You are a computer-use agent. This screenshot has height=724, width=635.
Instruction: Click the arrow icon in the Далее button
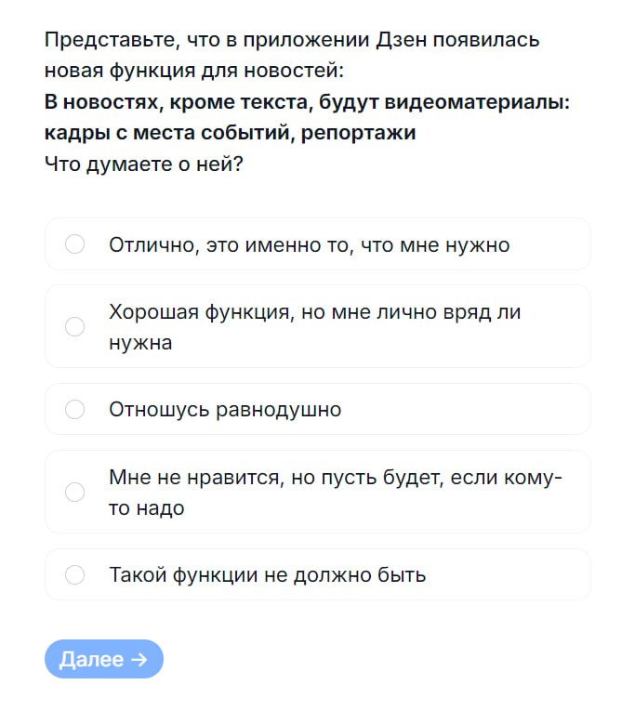pos(139,660)
